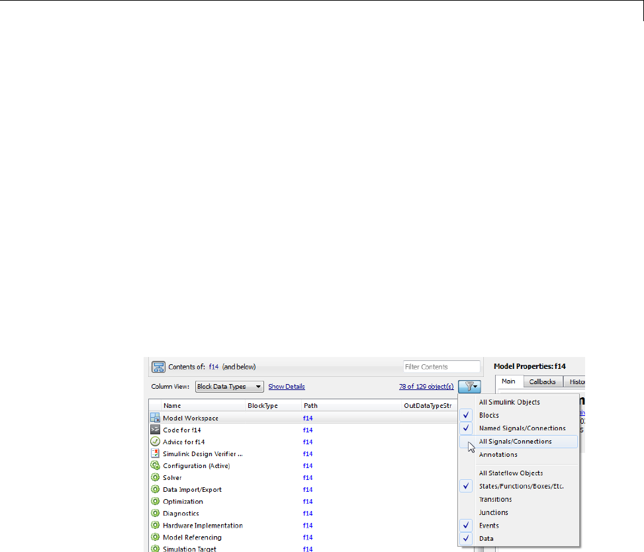This screenshot has width=644, height=552.
Task: Click f14 path in Diagnostics row
Action: [x=308, y=513]
